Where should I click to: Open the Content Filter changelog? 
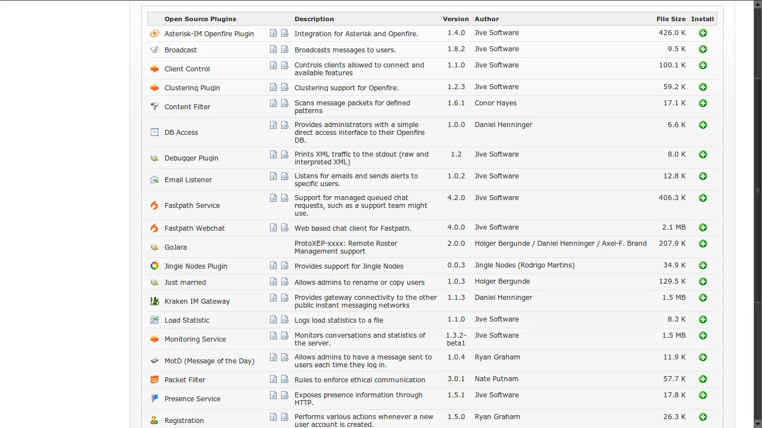click(x=284, y=103)
